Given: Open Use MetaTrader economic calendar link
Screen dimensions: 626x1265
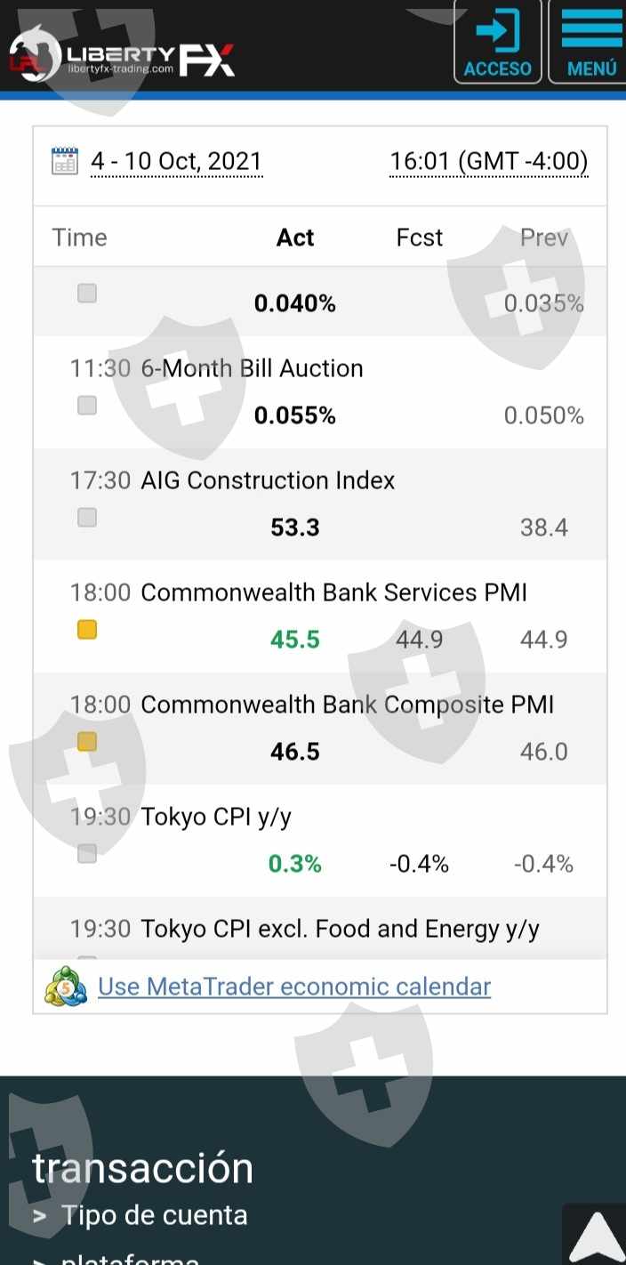Looking at the screenshot, I should click(x=294, y=987).
